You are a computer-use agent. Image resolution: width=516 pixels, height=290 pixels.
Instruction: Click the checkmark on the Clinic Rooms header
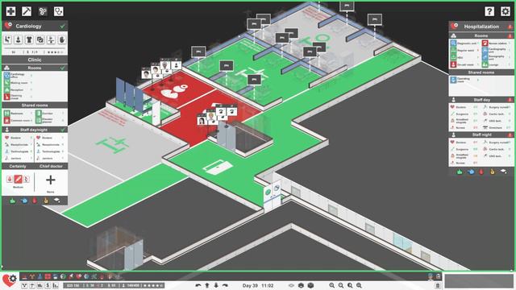click(63, 68)
